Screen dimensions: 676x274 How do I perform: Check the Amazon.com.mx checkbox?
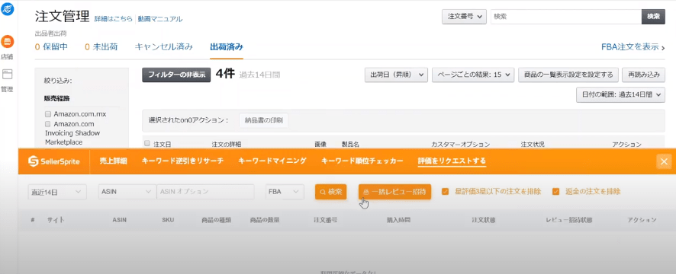click(48, 114)
